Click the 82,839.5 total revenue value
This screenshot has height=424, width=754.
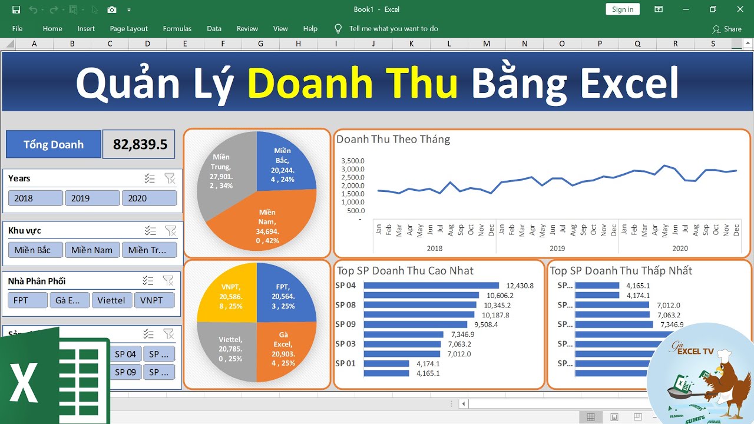tap(139, 144)
